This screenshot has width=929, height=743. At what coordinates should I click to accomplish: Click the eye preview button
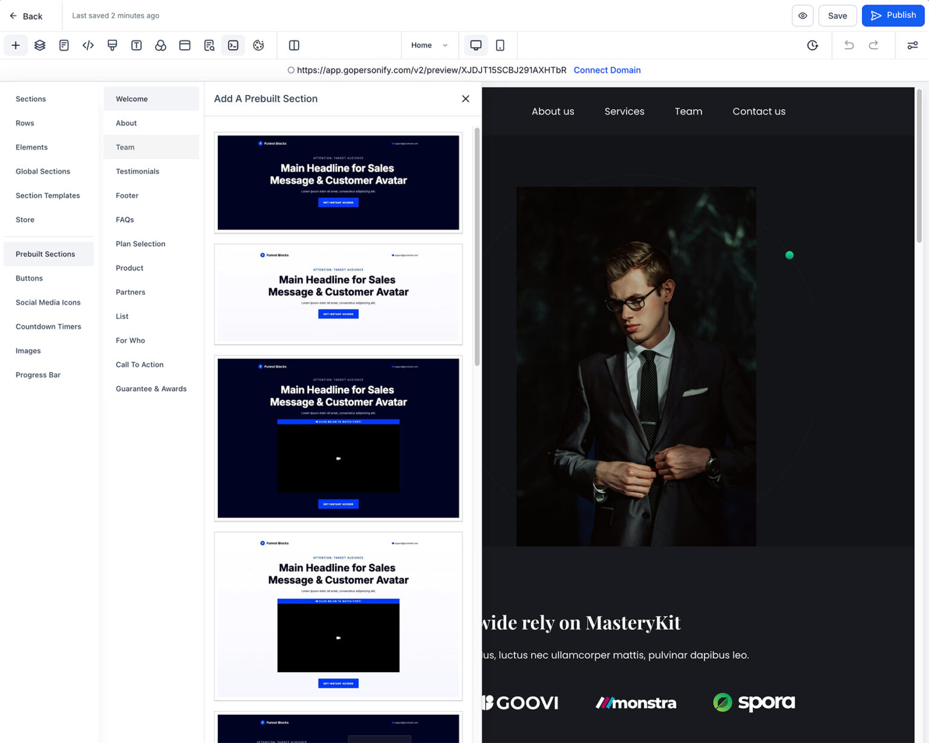(x=803, y=16)
